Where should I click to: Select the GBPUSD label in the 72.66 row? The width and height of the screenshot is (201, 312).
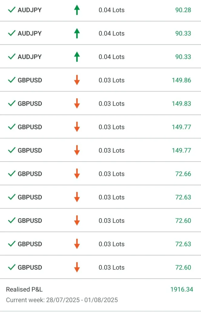pos(30,174)
